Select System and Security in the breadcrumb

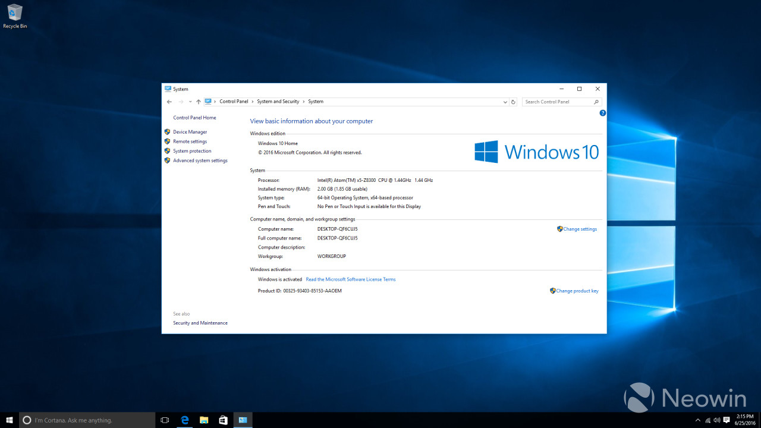tap(278, 102)
